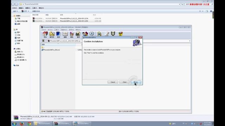225x126 pixels.
Task: Click the WinRAR View toolbar icon
Action: tap(65, 35)
